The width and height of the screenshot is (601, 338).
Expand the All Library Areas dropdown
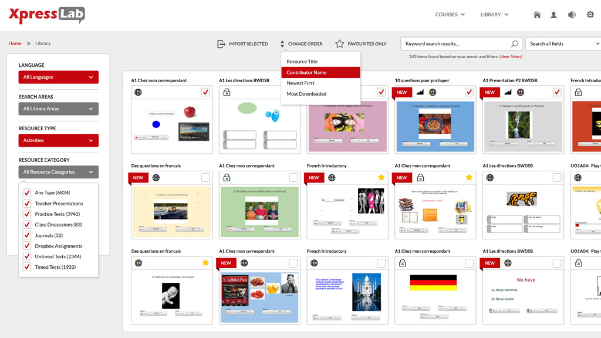[x=58, y=109]
